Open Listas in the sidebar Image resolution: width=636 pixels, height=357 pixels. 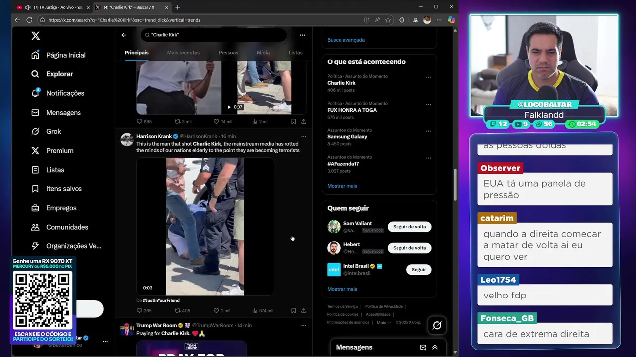(x=48, y=170)
